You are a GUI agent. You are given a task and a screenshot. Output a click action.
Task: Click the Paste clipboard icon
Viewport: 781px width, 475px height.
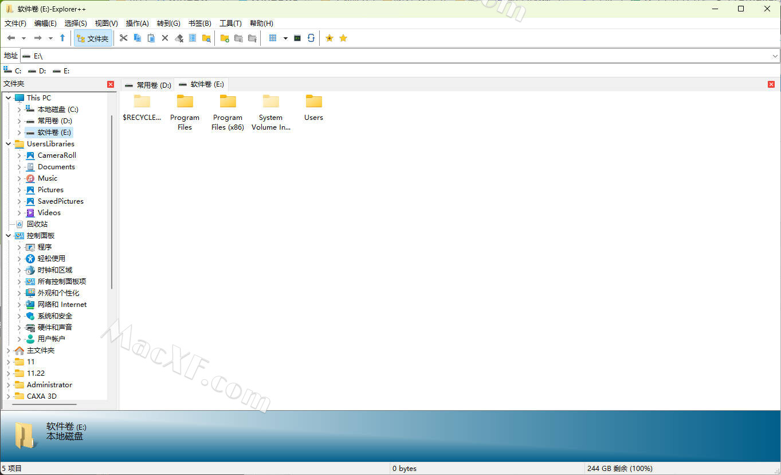point(151,38)
